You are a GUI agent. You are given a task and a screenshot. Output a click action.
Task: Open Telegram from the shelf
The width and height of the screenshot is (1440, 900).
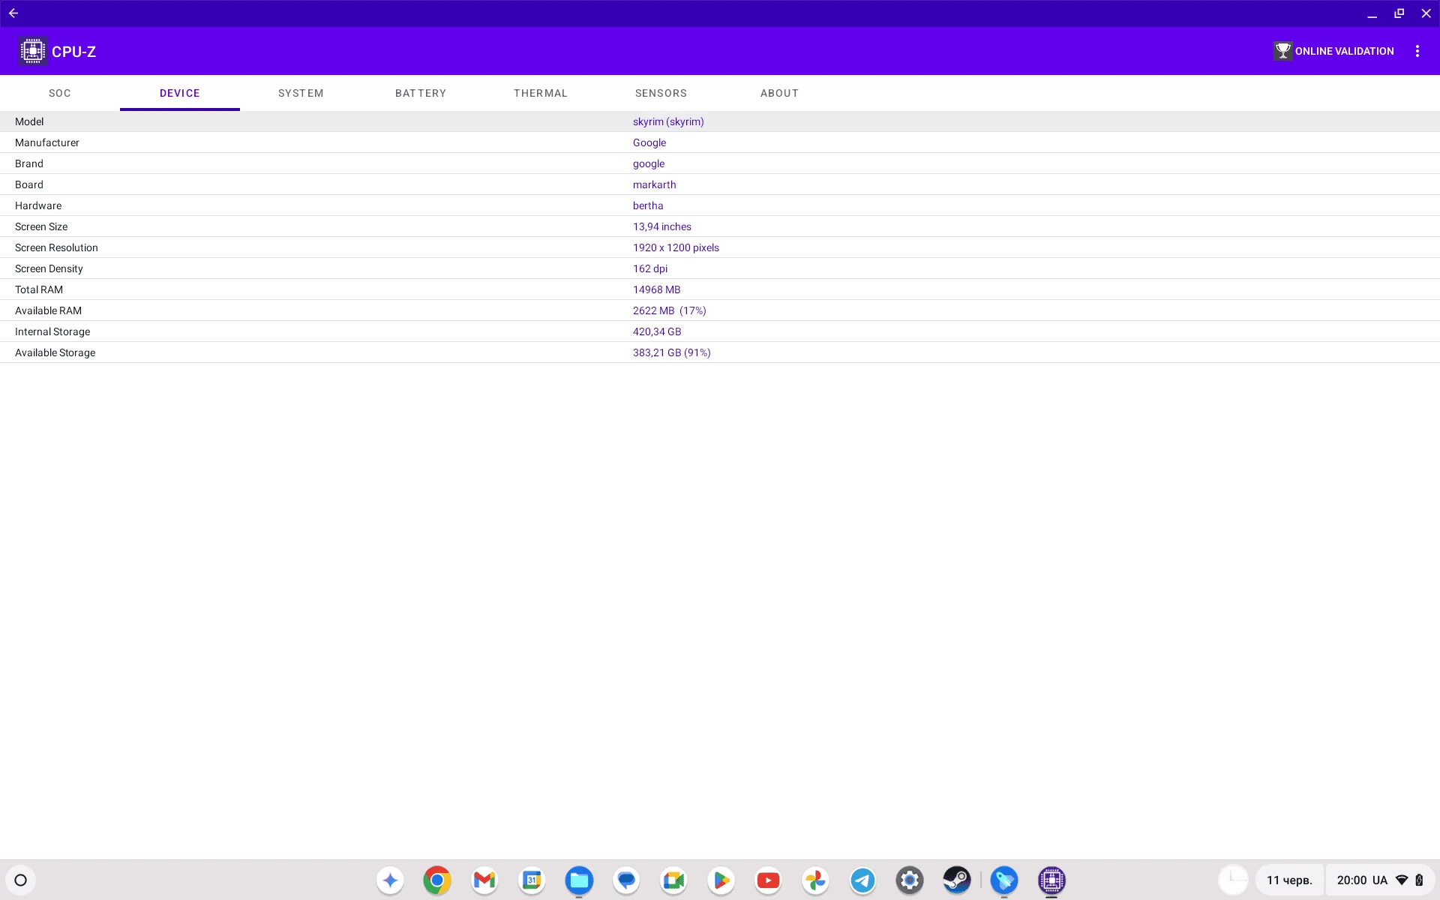[862, 880]
